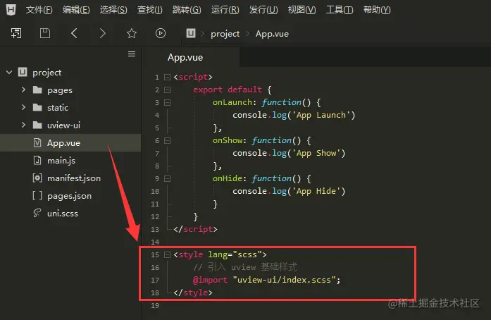
Task: Click the comment 引入 uview 基础样式
Action: tap(245, 267)
